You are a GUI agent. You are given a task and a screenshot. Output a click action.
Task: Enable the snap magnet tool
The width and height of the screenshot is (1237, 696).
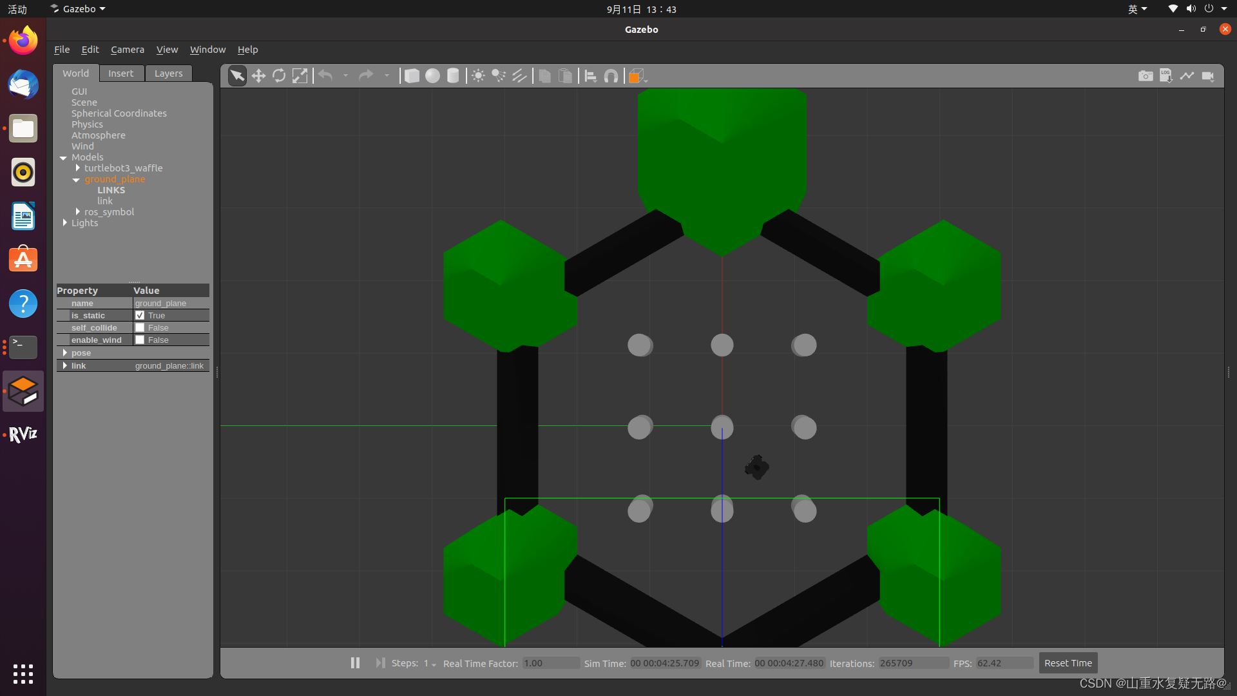[x=611, y=76]
